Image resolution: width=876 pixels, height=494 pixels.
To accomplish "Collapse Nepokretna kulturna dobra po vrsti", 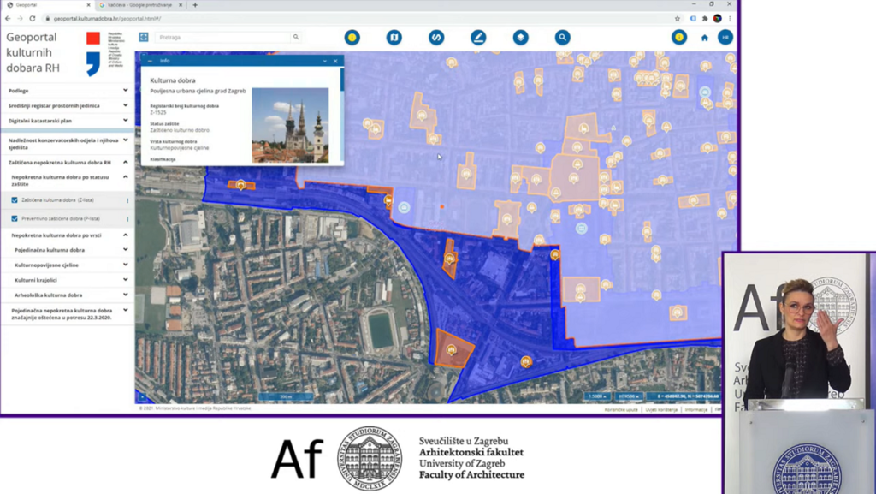I will [67, 235].
